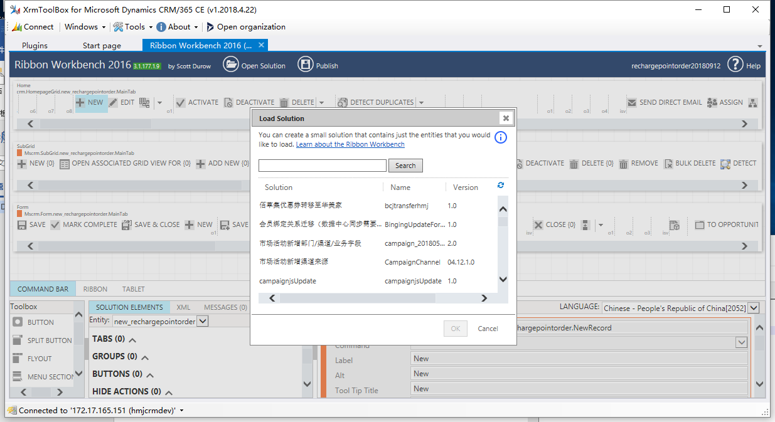This screenshot has width=775, height=422.
Task: Select the EDIT pencil button
Action: click(121, 102)
